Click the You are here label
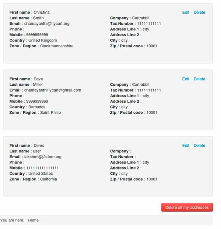The height and width of the screenshot is (229, 221). (12, 220)
